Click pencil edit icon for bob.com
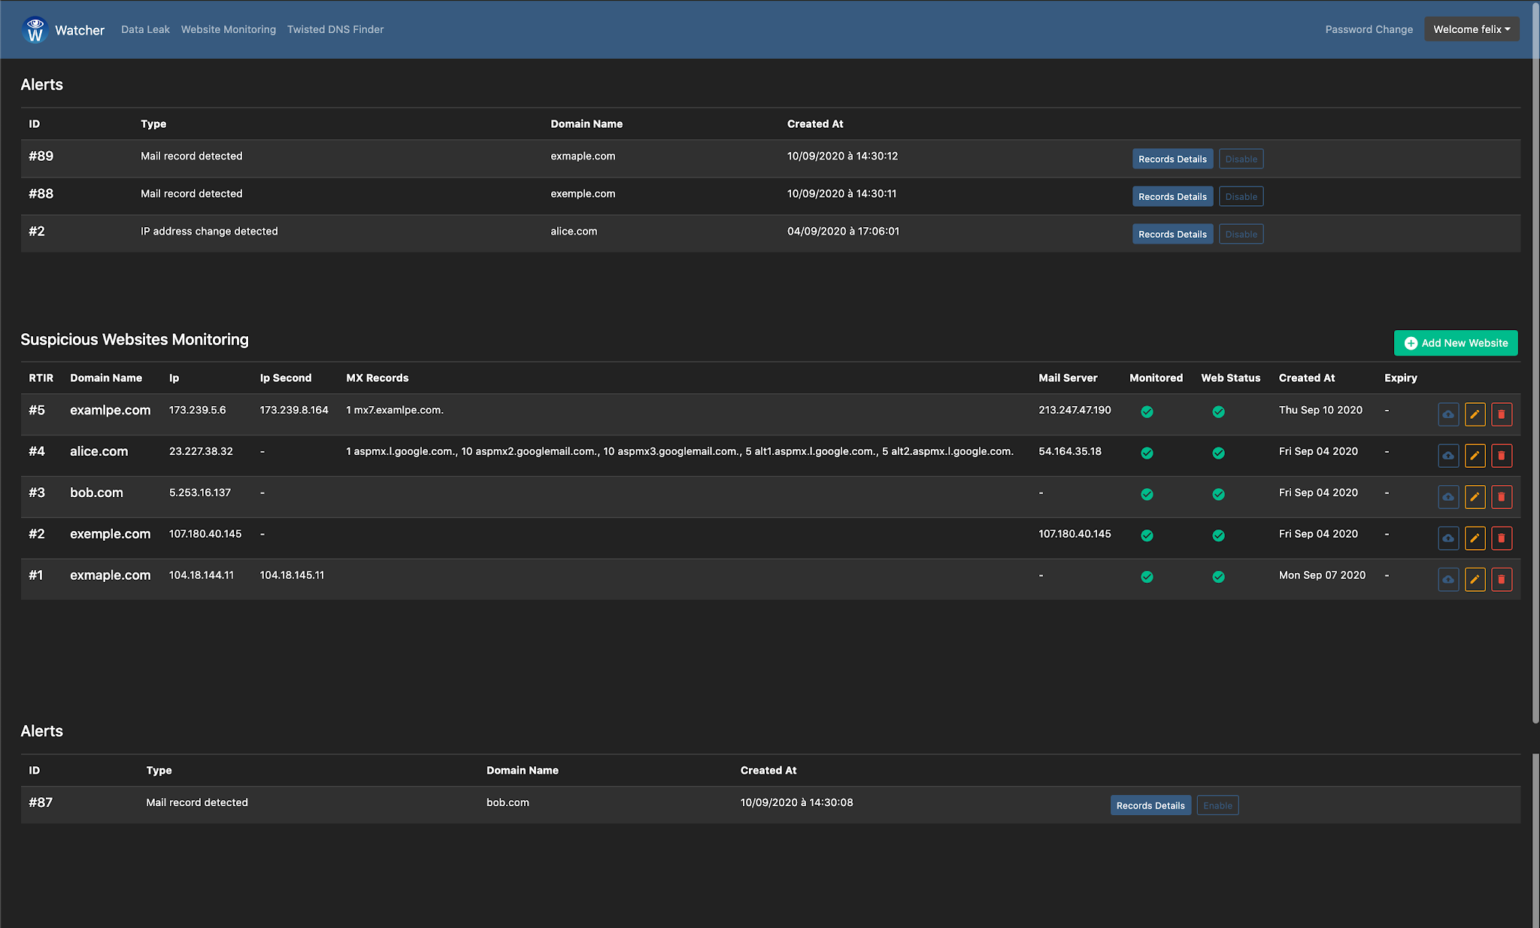Viewport: 1540px width, 928px height. (1475, 497)
